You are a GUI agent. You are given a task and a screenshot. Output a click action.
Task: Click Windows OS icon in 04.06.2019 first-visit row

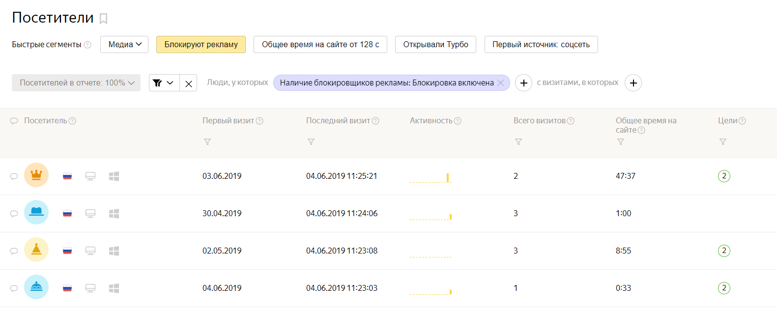114,288
